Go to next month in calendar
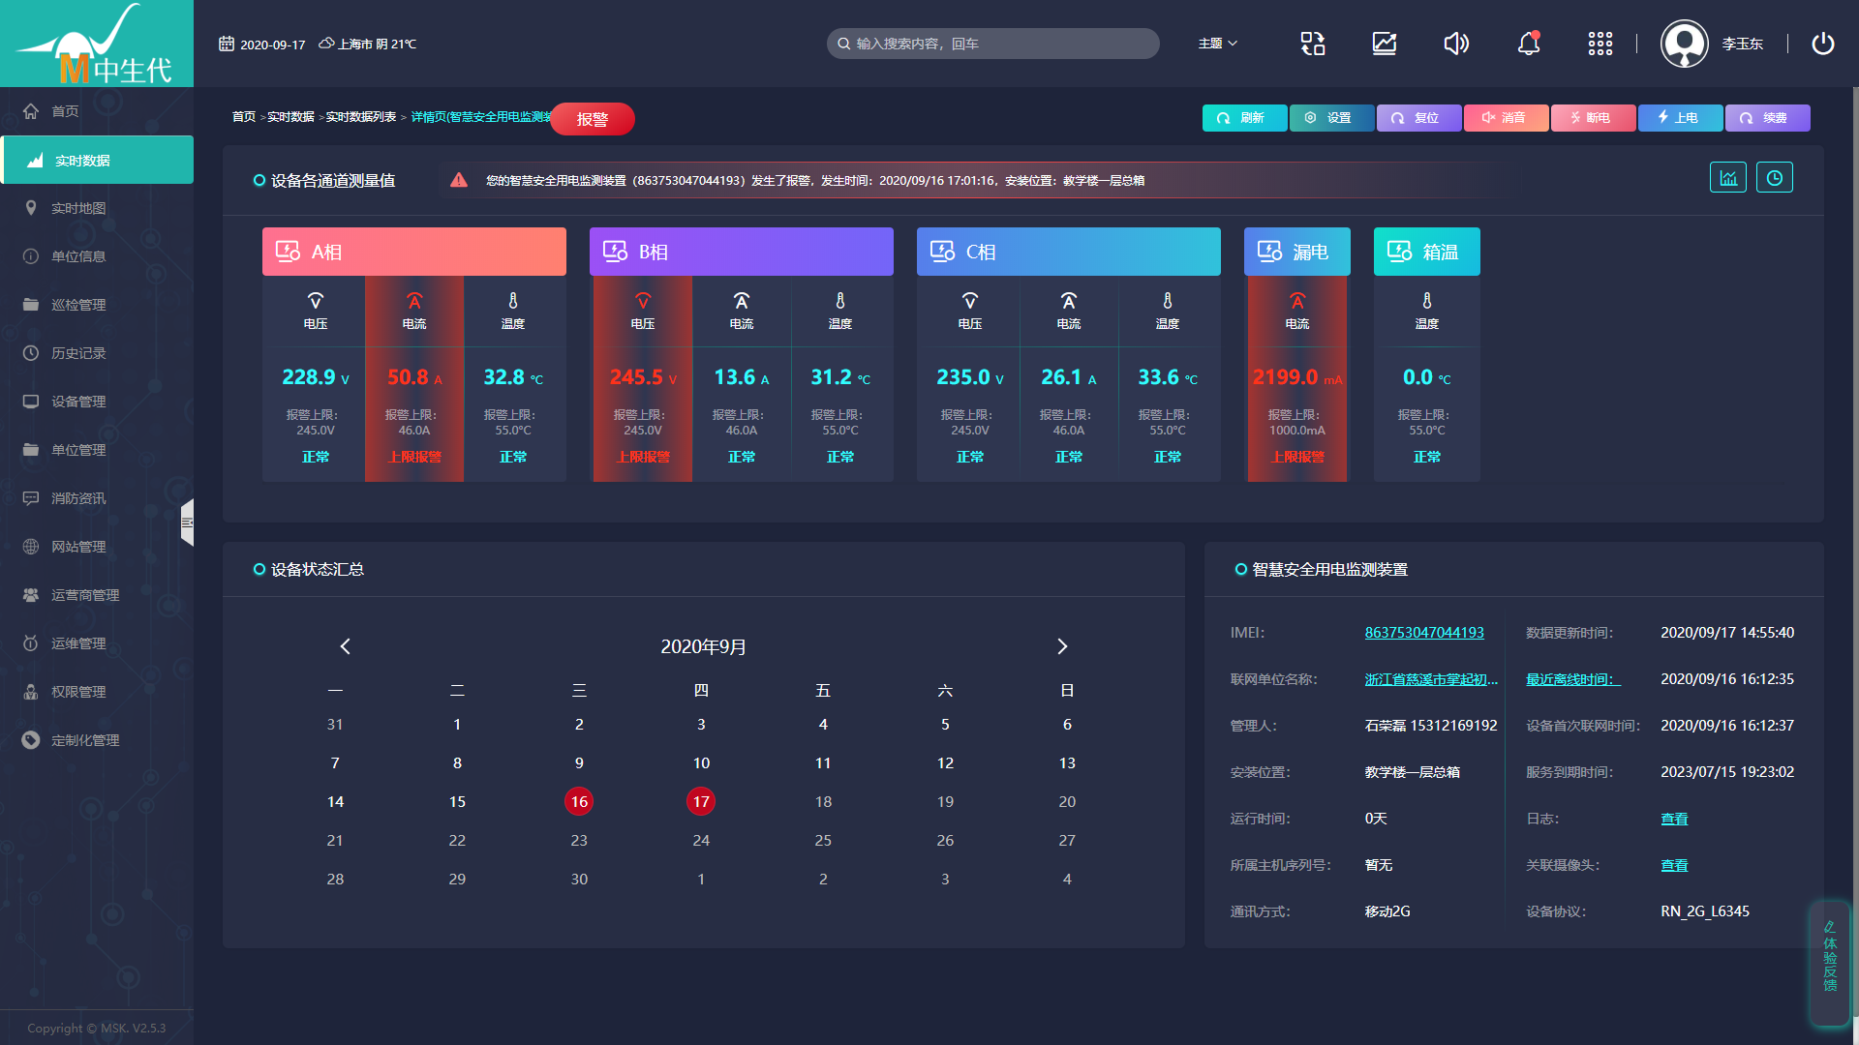Screen dimensions: 1859x1045 pos(1062,646)
